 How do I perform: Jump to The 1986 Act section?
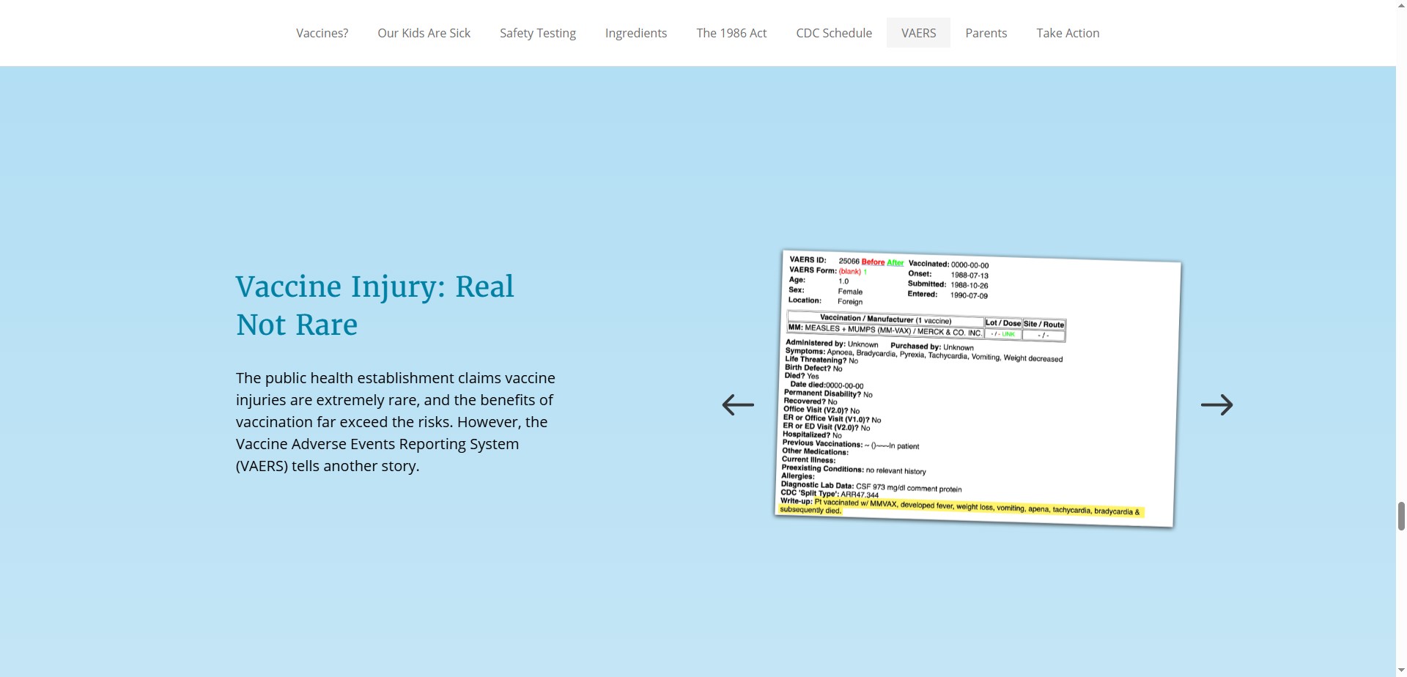(731, 33)
